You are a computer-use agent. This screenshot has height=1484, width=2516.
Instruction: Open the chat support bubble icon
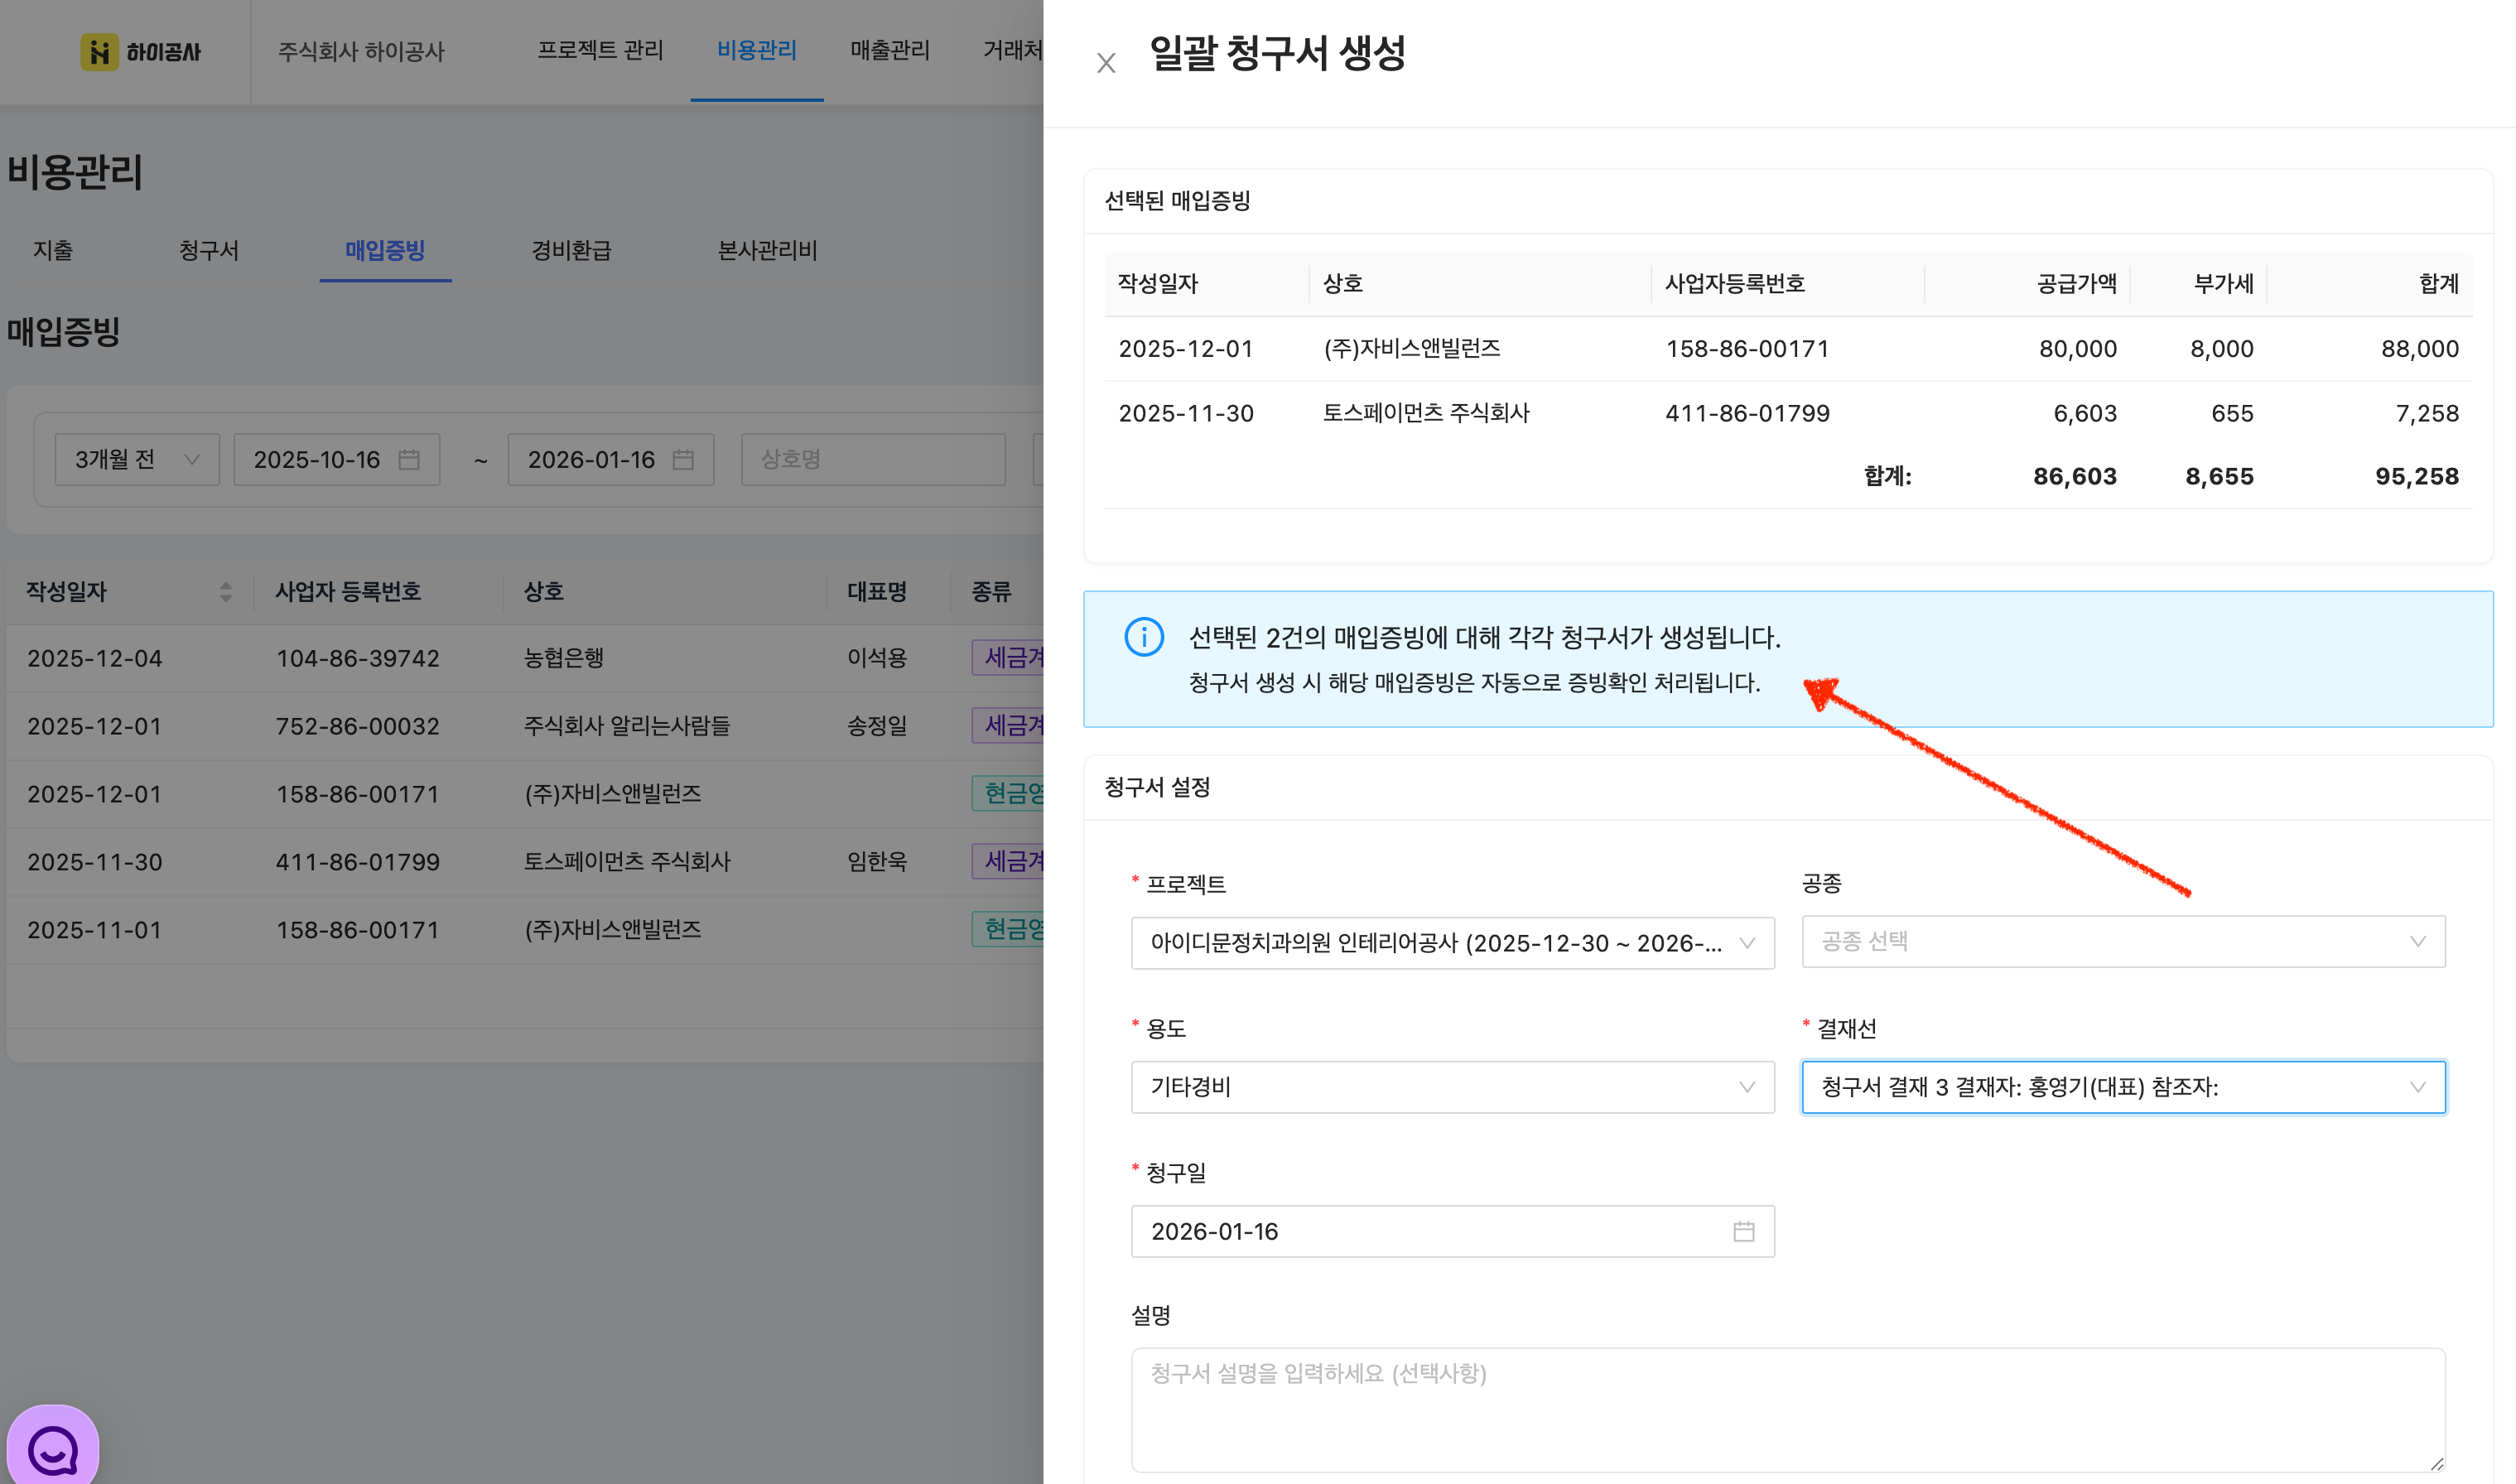(x=53, y=1449)
